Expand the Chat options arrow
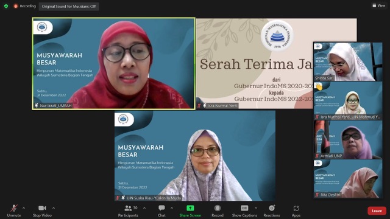 [172, 208]
